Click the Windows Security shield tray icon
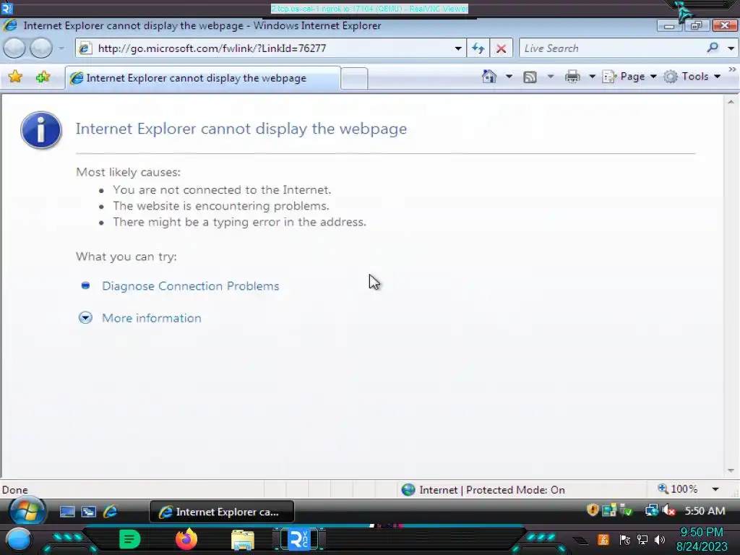The height and width of the screenshot is (555, 740). 593,510
